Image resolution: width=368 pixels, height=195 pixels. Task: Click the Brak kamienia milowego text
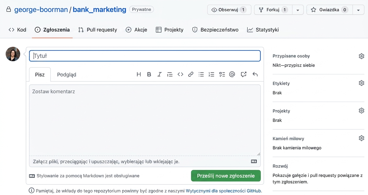pos(297,148)
